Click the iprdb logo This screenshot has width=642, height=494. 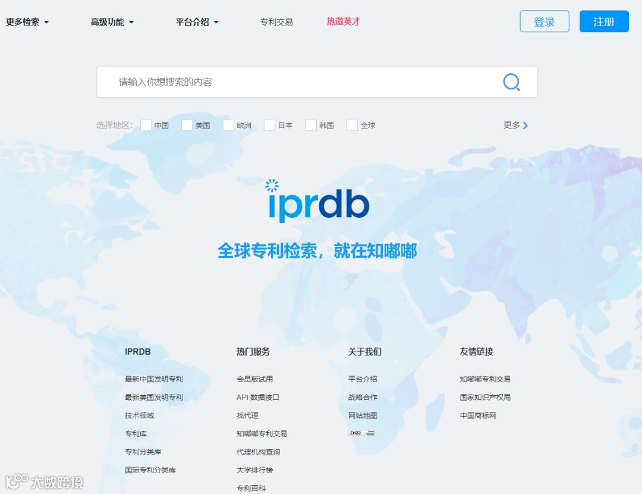(317, 201)
